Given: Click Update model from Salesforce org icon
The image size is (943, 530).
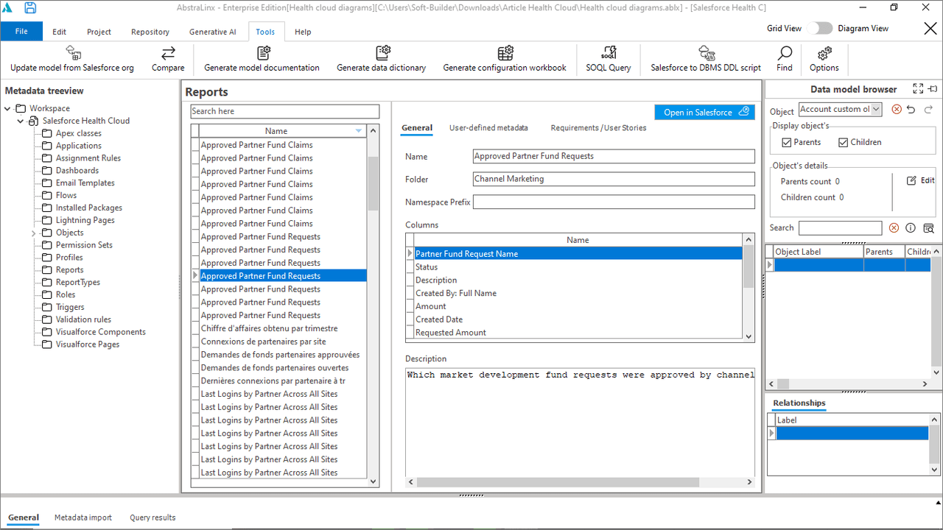Looking at the screenshot, I should (72, 52).
